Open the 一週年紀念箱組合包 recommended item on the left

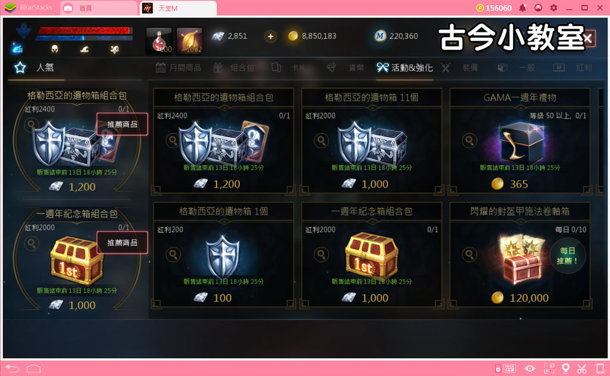77,260
